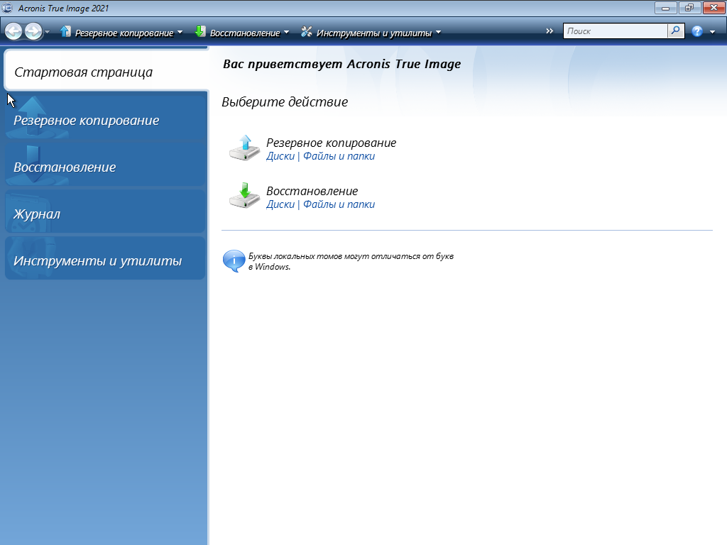Image resolution: width=727 pixels, height=545 pixels.
Task: Click the large restore disk icon with green arrow
Action: pos(244,196)
